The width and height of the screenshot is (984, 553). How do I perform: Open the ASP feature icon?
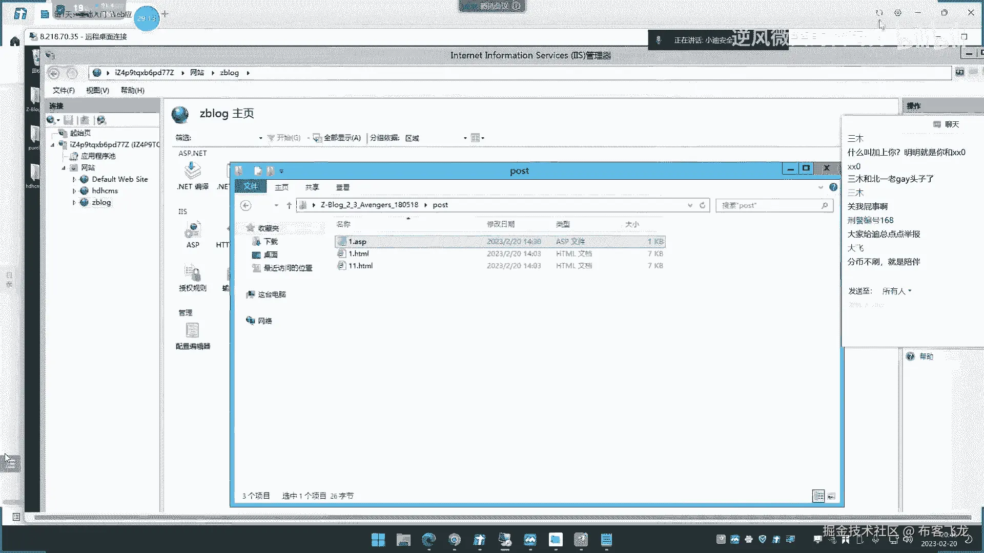pyautogui.click(x=193, y=231)
